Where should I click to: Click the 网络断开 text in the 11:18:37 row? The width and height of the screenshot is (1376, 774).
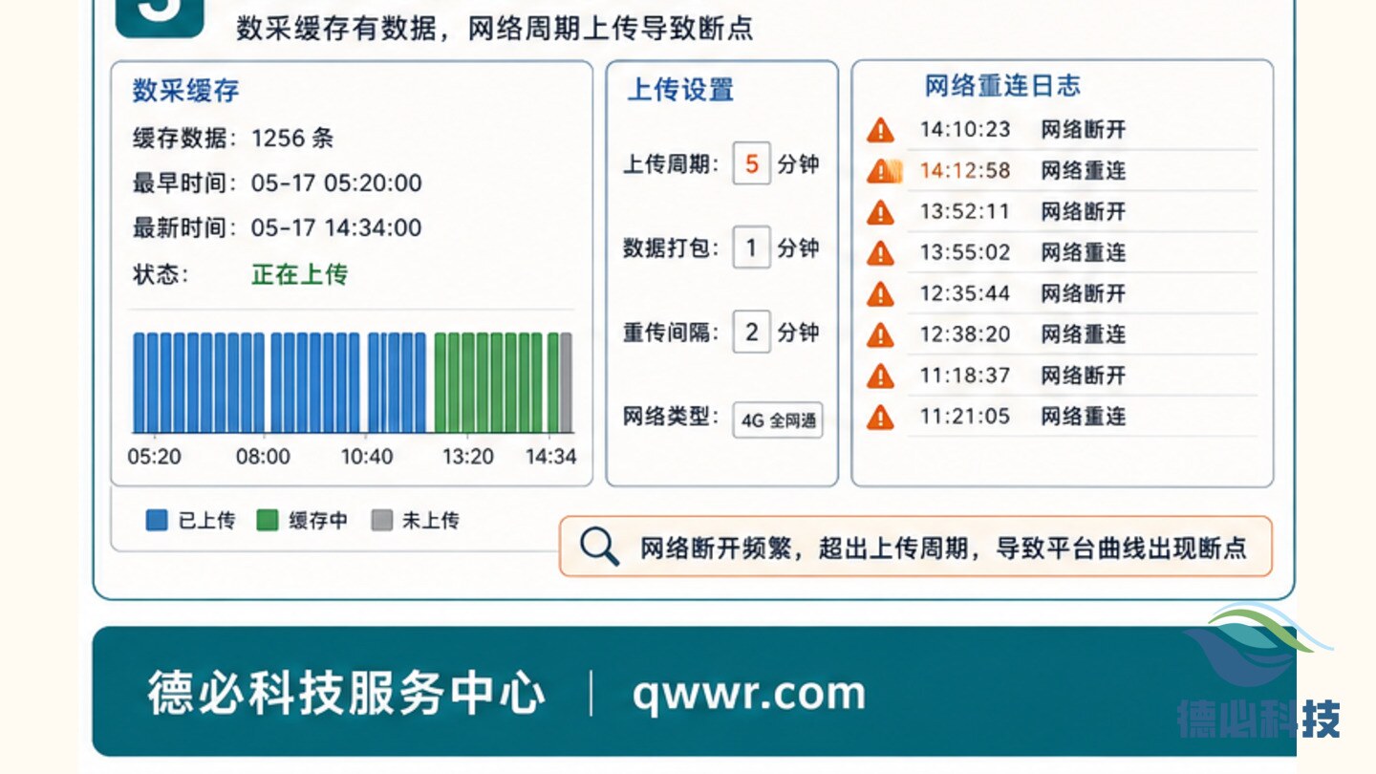[1084, 376]
